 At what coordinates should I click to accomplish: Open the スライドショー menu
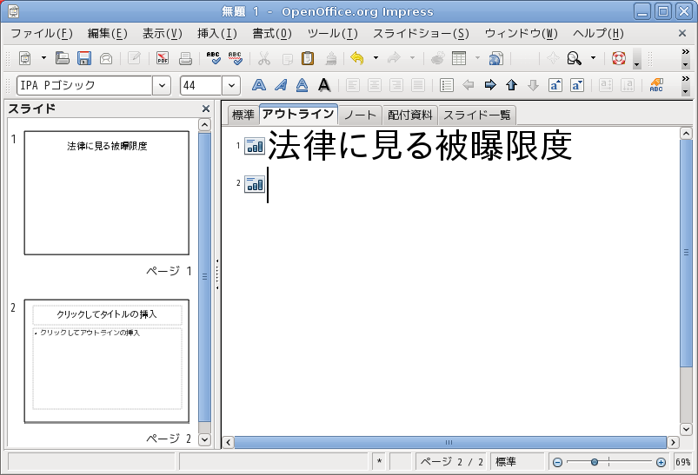421,34
